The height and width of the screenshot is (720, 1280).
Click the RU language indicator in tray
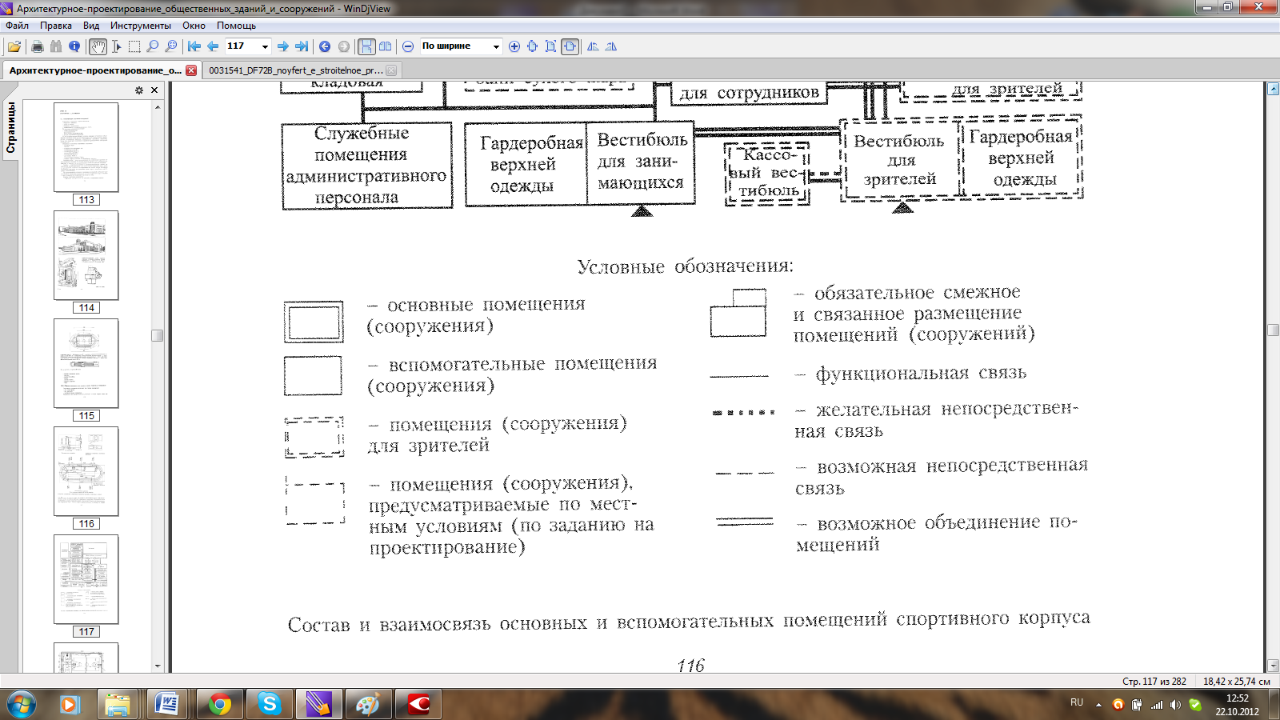coord(1077,702)
